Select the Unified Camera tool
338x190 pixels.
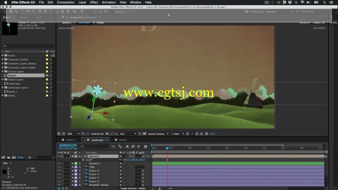[x=28, y=11]
